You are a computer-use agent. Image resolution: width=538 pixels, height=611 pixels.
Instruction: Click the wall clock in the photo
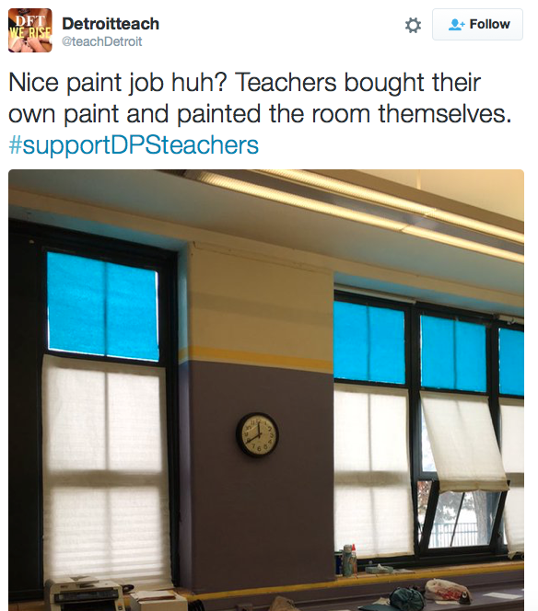tap(257, 434)
